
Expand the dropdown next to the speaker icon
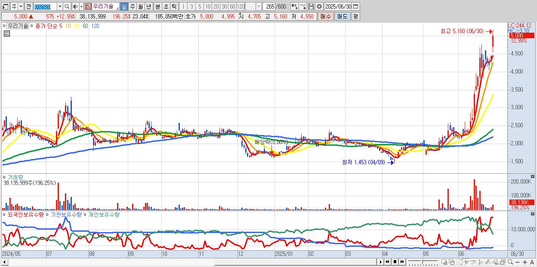coord(81,6)
